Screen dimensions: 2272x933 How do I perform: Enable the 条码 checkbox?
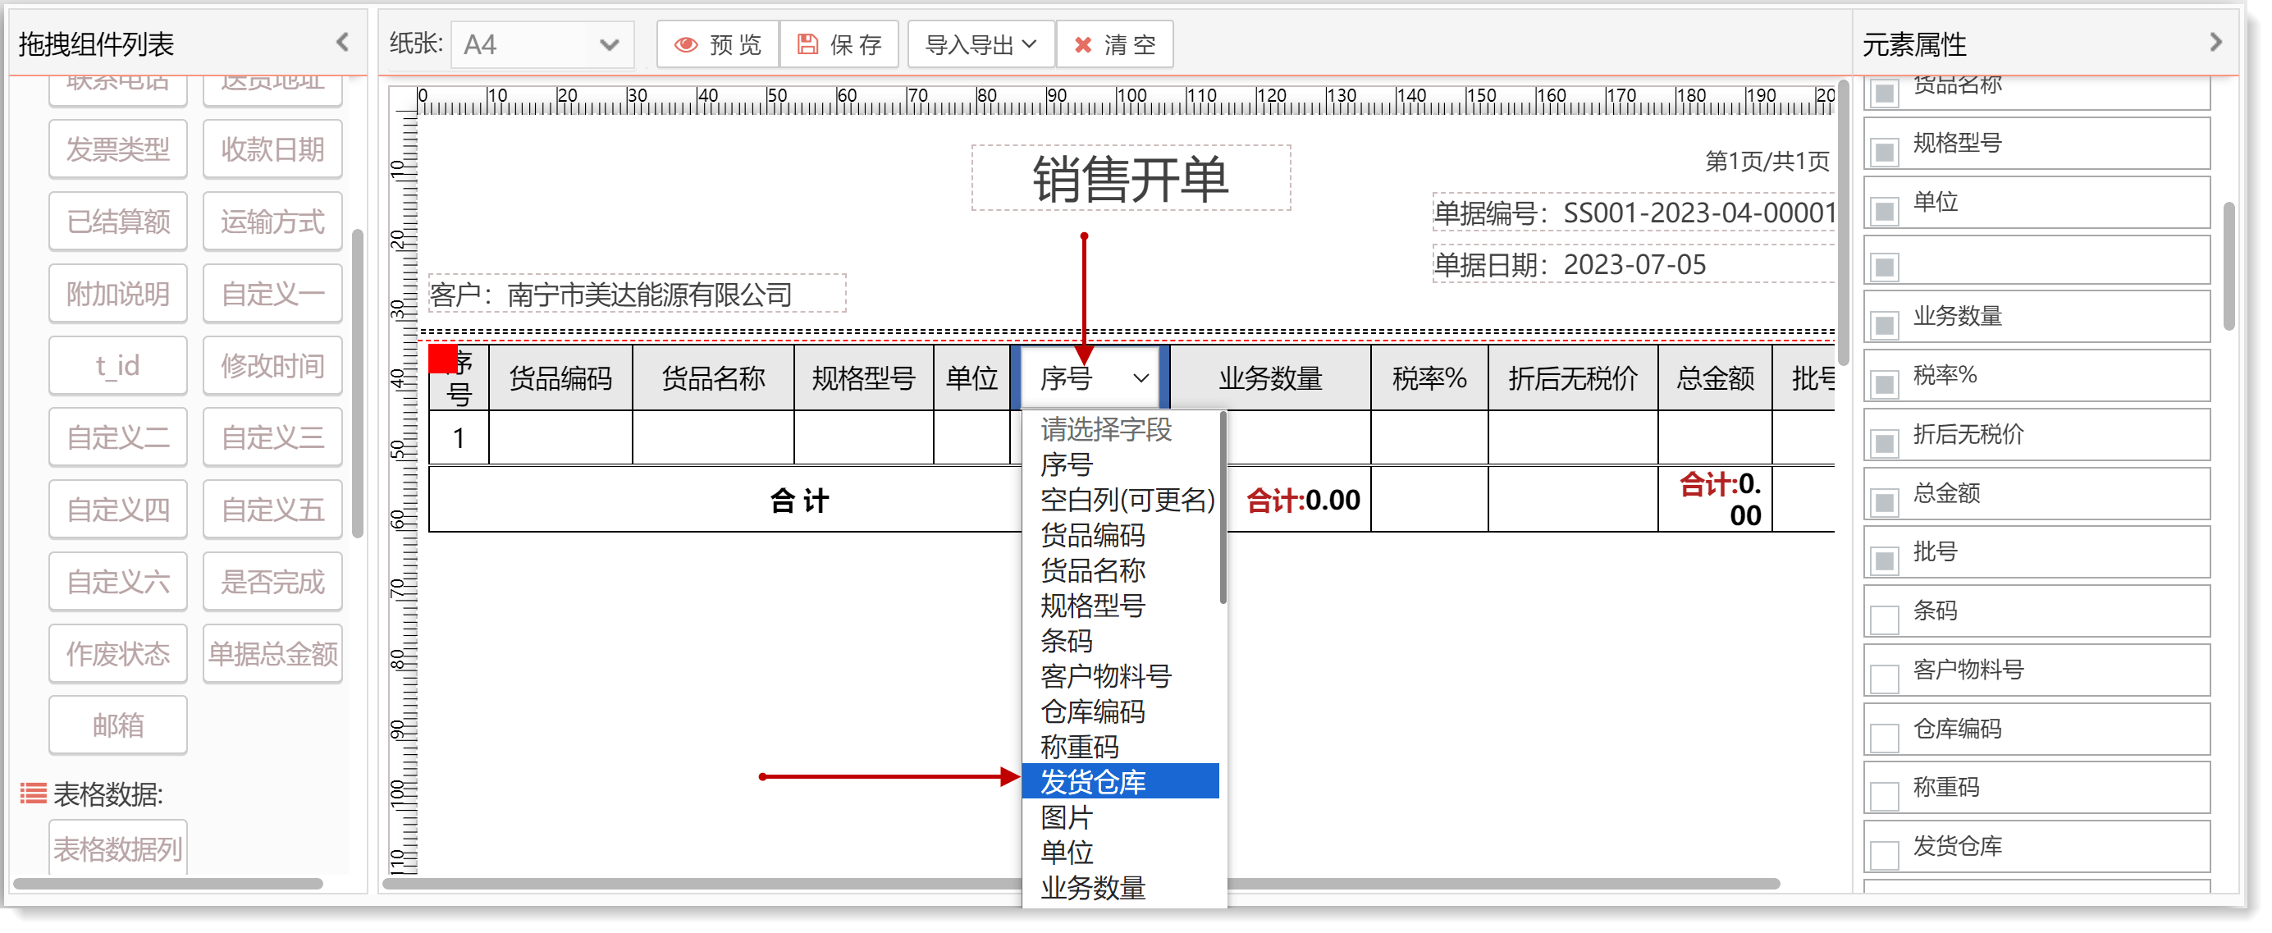(x=1885, y=619)
